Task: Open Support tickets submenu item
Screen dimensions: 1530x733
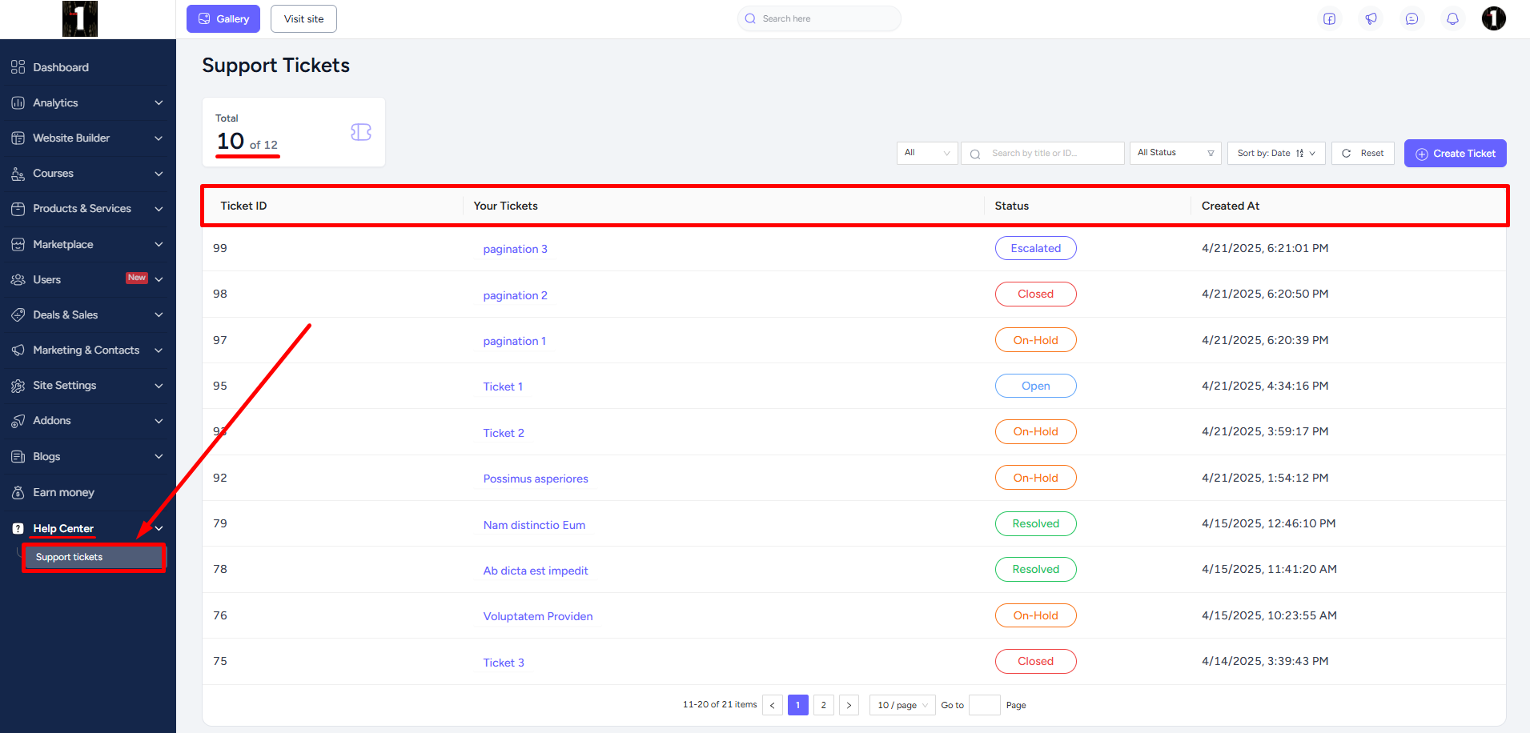Action: coord(93,557)
